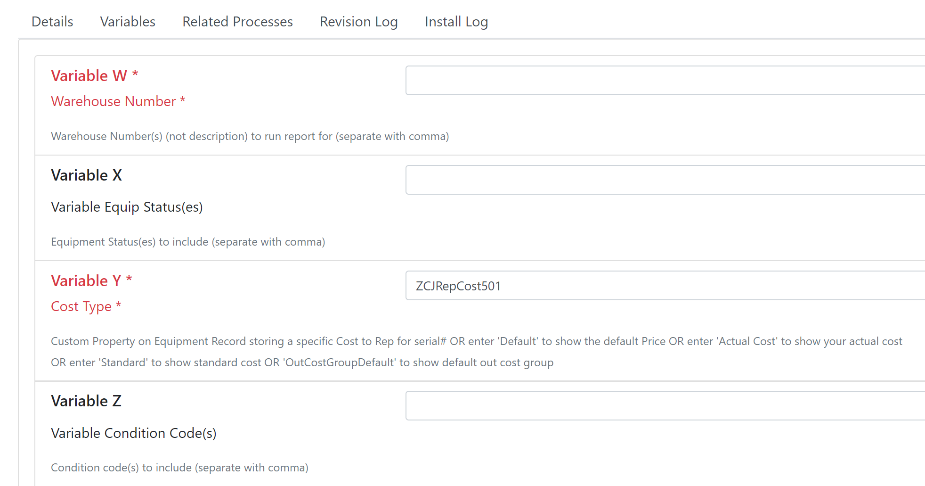The width and height of the screenshot is (925, 486).
Task: Click the 'Warehouse Number *' label
Action: (x=118, y=101)
